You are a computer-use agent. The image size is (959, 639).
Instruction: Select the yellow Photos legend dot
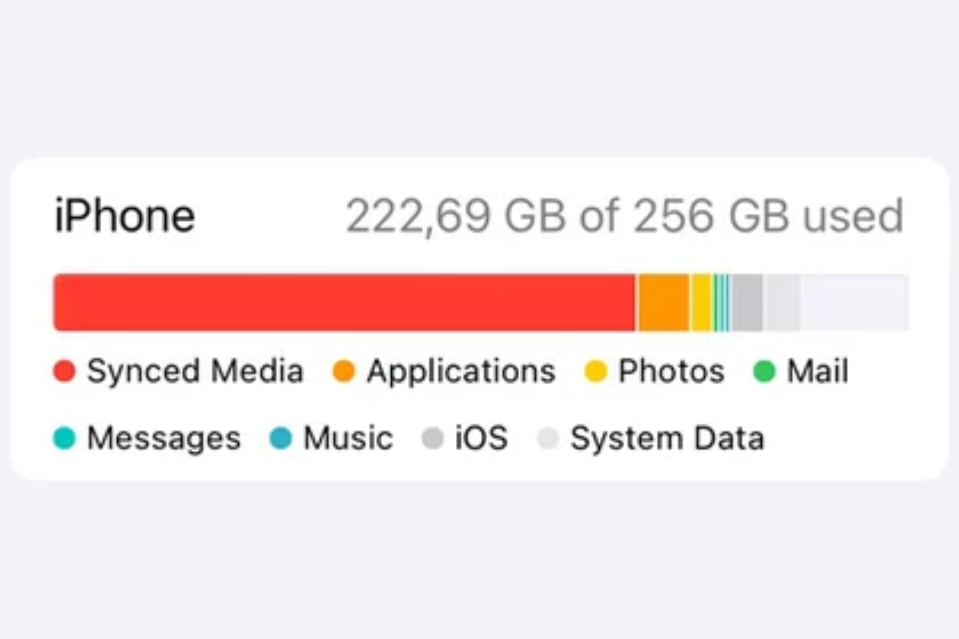coord(596,371)
